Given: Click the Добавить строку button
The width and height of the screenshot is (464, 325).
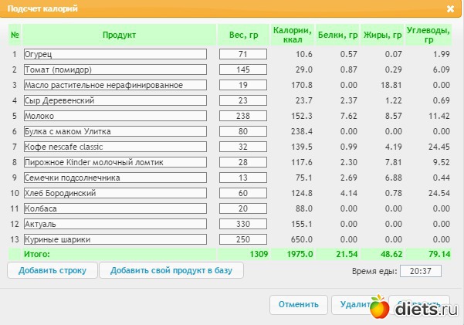Looking at the screenshot, I should click(52, 270).
